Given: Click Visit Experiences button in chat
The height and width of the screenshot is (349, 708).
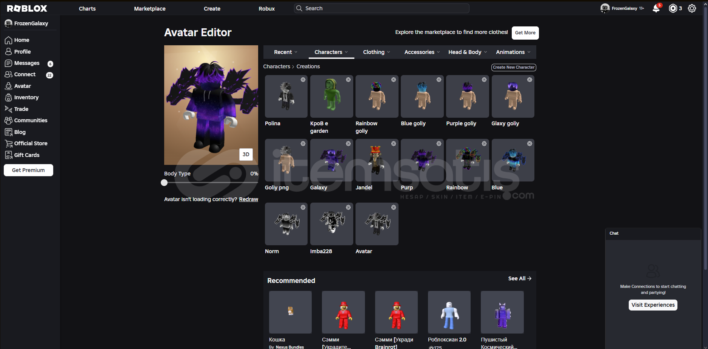Looking at the screenshot, I should coord(653,305).
